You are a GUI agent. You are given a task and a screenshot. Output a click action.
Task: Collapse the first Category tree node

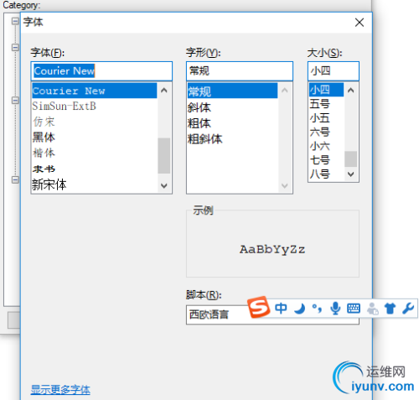click(15, 21)
